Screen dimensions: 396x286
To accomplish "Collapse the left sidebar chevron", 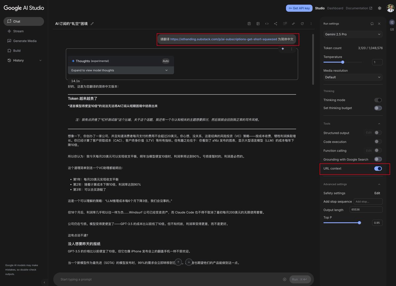I will (x=45, y=282).
